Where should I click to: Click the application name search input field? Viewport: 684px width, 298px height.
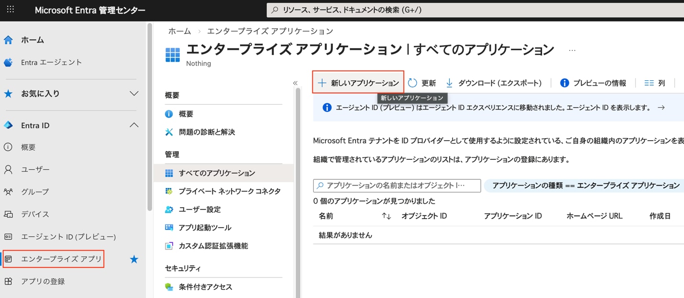(397, 186)
